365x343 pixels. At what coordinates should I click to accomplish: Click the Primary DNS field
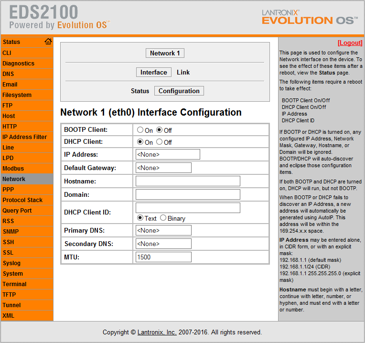coord(163,230)
